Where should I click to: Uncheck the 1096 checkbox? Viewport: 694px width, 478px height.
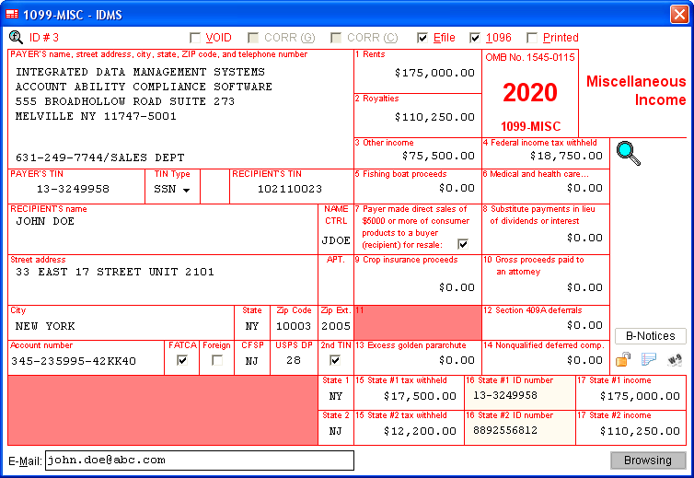click(x=474, y=38)
